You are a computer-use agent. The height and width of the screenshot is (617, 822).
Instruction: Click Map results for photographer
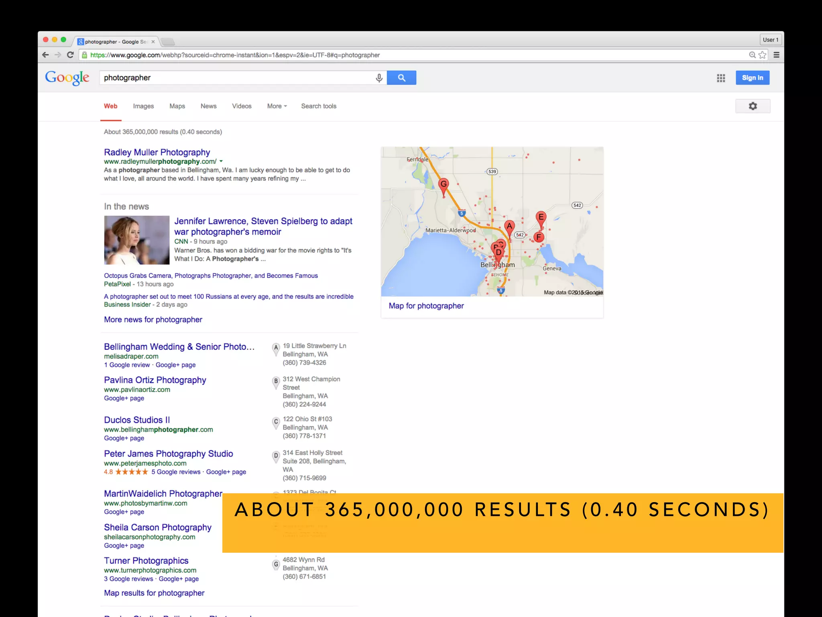coord(154,593)
